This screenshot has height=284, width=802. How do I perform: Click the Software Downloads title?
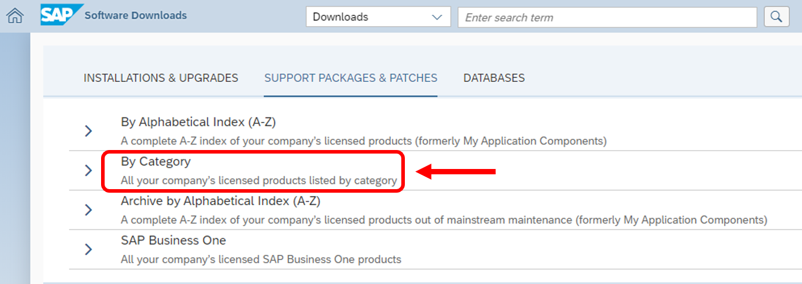[136, 15]
